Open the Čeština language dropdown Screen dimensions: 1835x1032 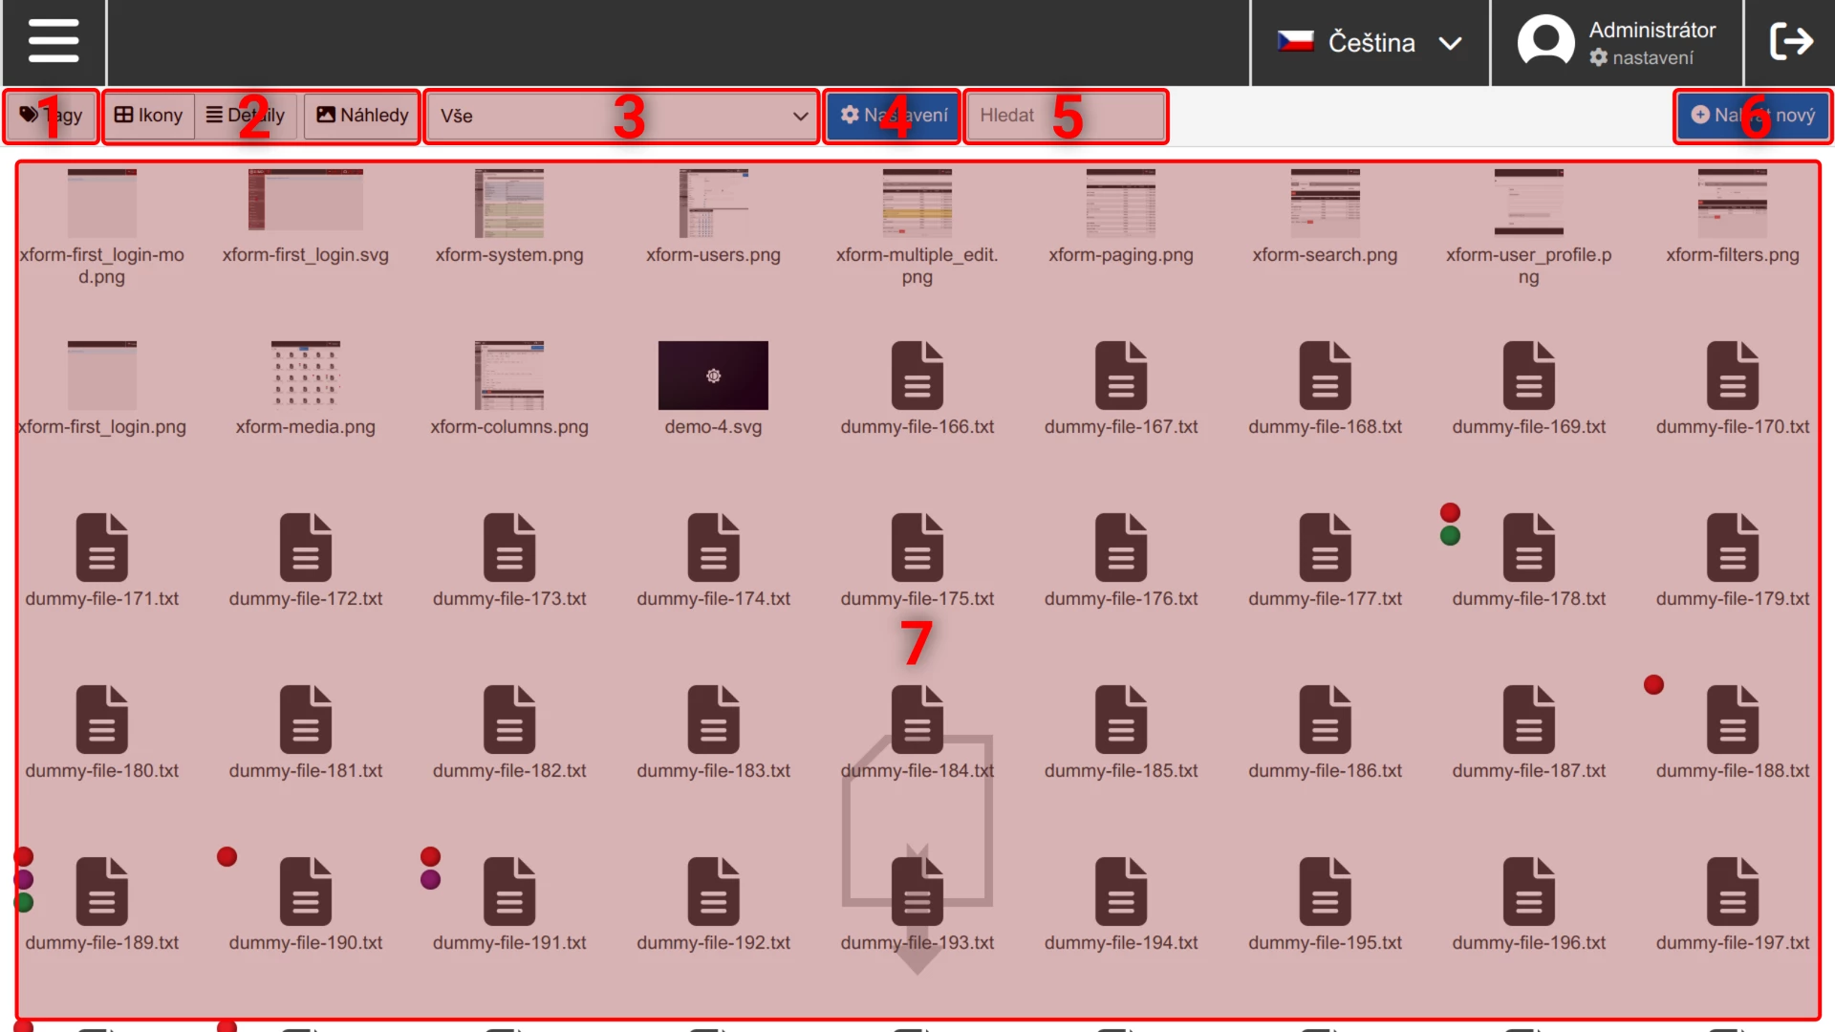[x=1370, y=43]
